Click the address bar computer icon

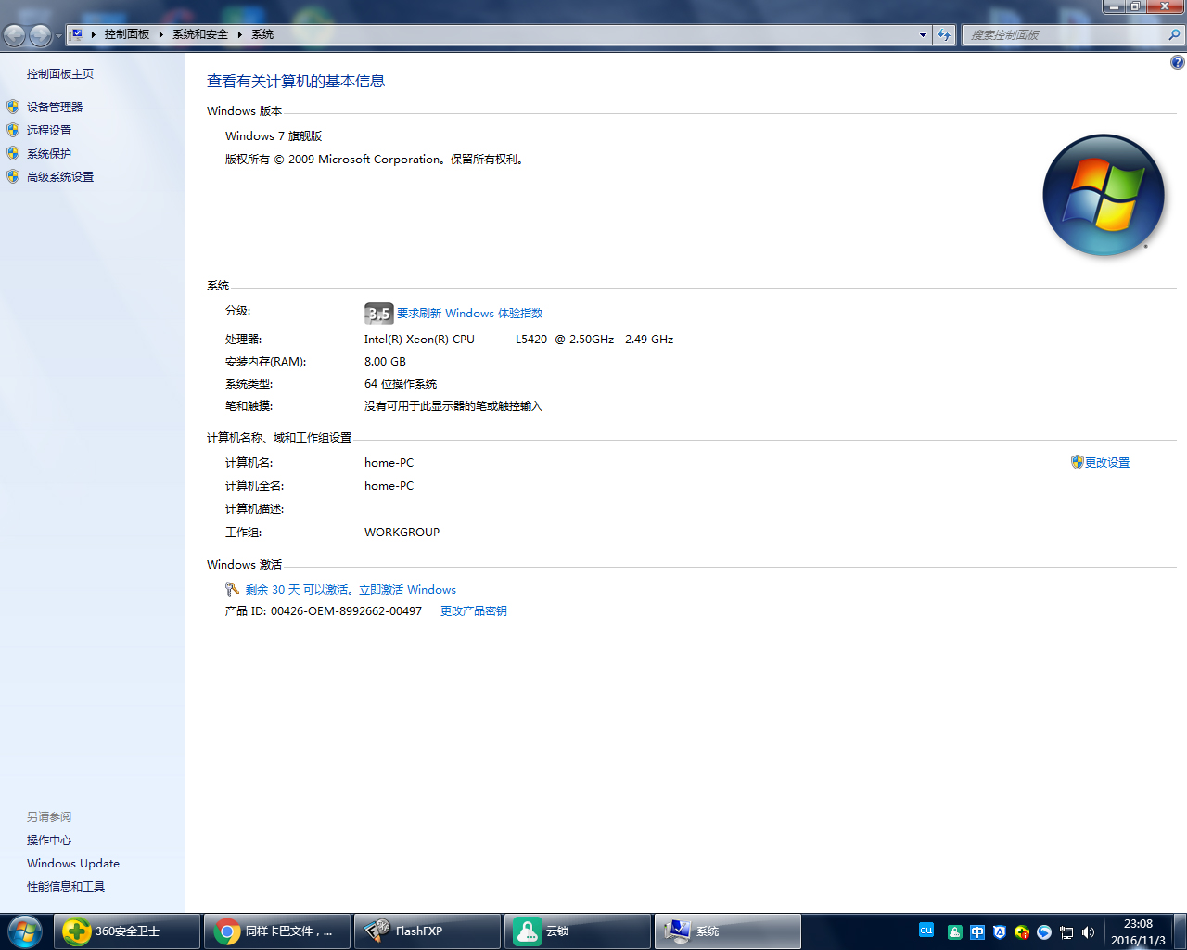[x=77, y=34]
